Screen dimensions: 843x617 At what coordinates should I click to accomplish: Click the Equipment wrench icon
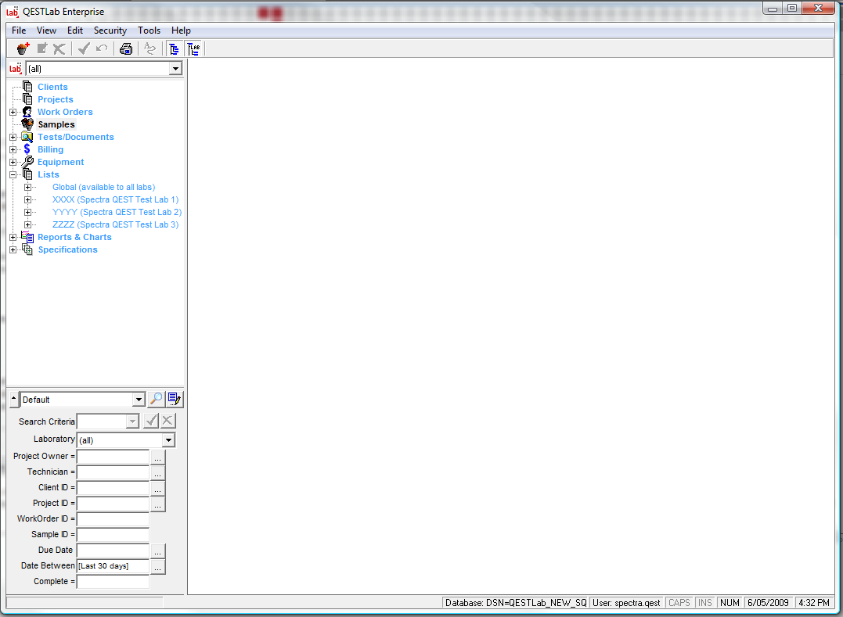27,162
